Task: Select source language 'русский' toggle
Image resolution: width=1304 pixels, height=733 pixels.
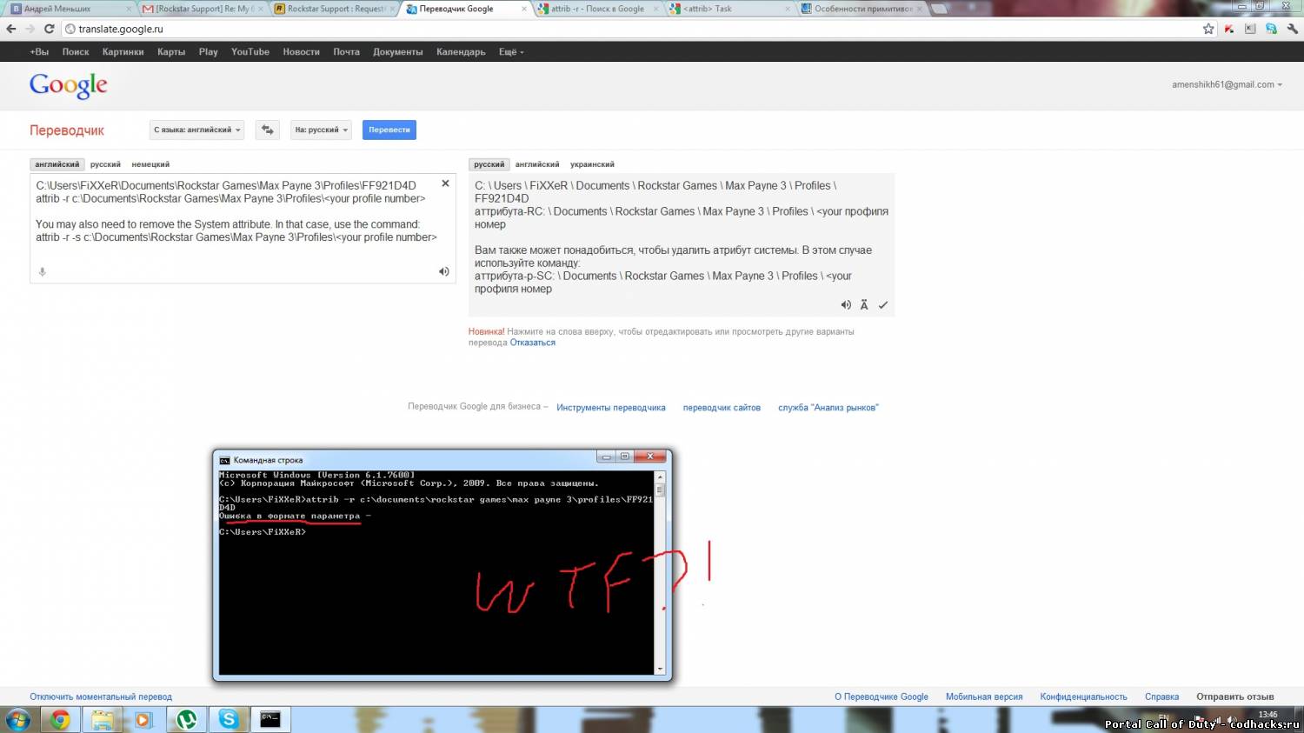Action: 105,164
